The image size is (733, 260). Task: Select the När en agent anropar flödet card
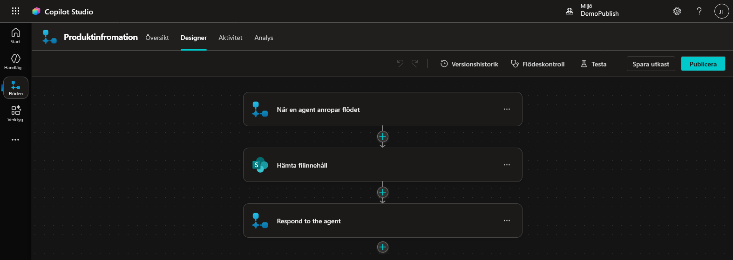(x=382, y=109)
